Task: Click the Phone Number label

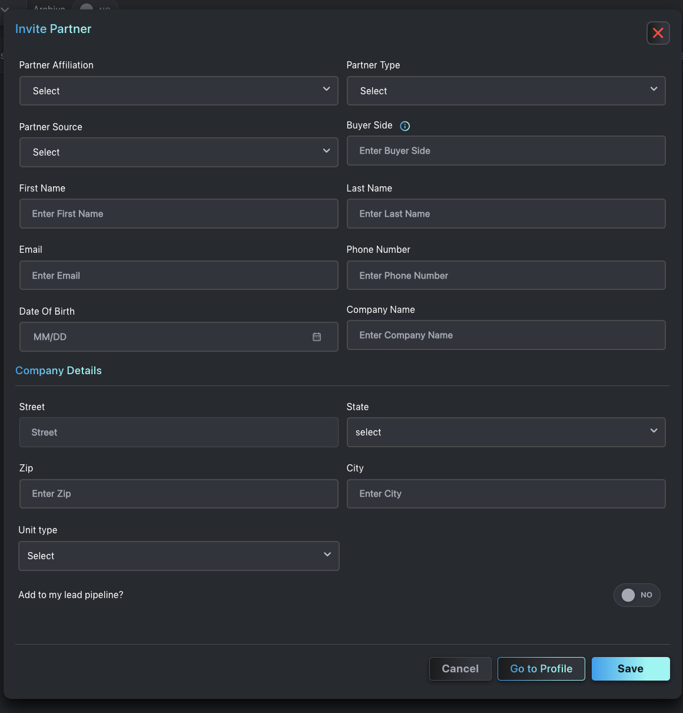Action: (379, 250)
